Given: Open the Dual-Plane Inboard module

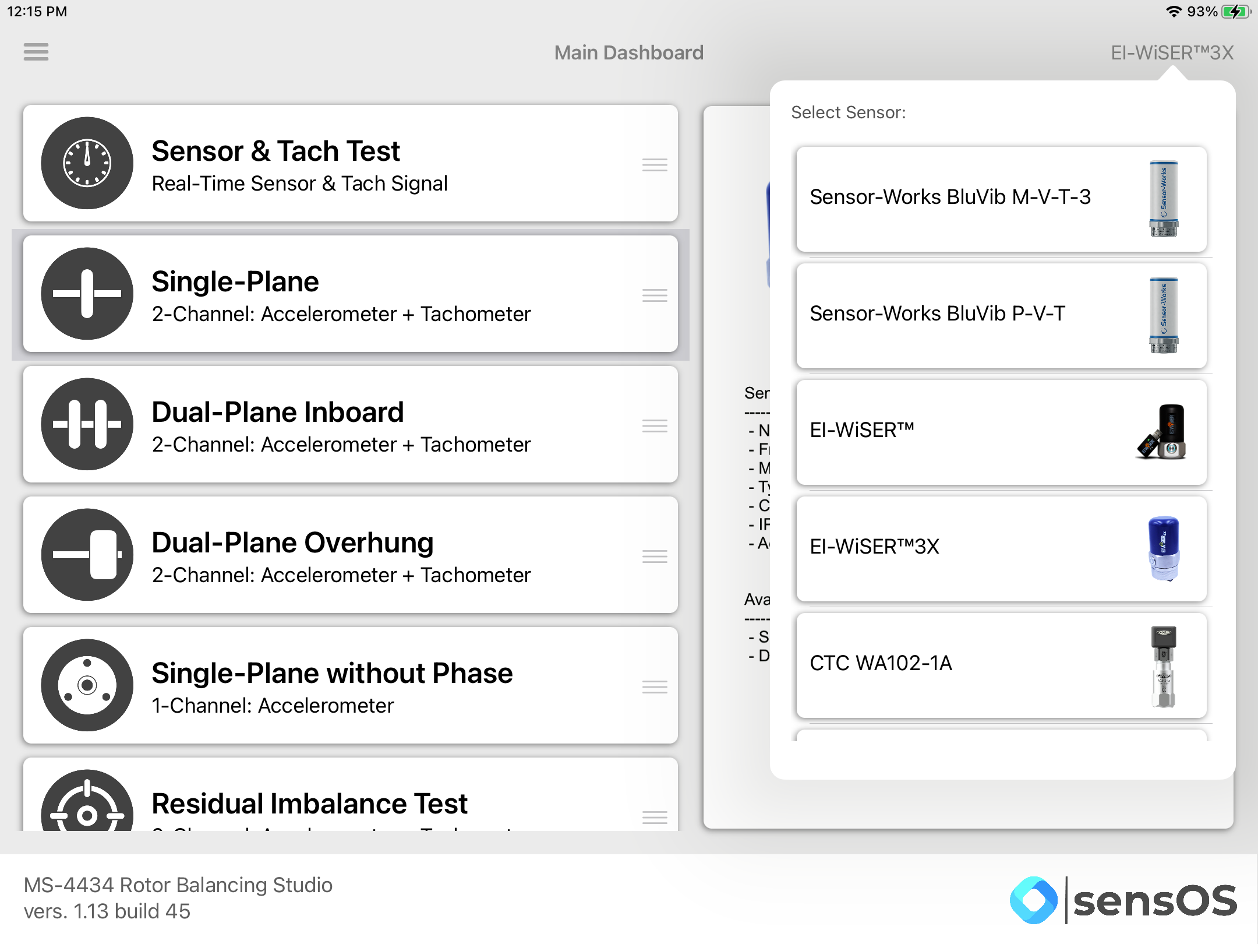Looking at the screenshot, I should (351, 424).
